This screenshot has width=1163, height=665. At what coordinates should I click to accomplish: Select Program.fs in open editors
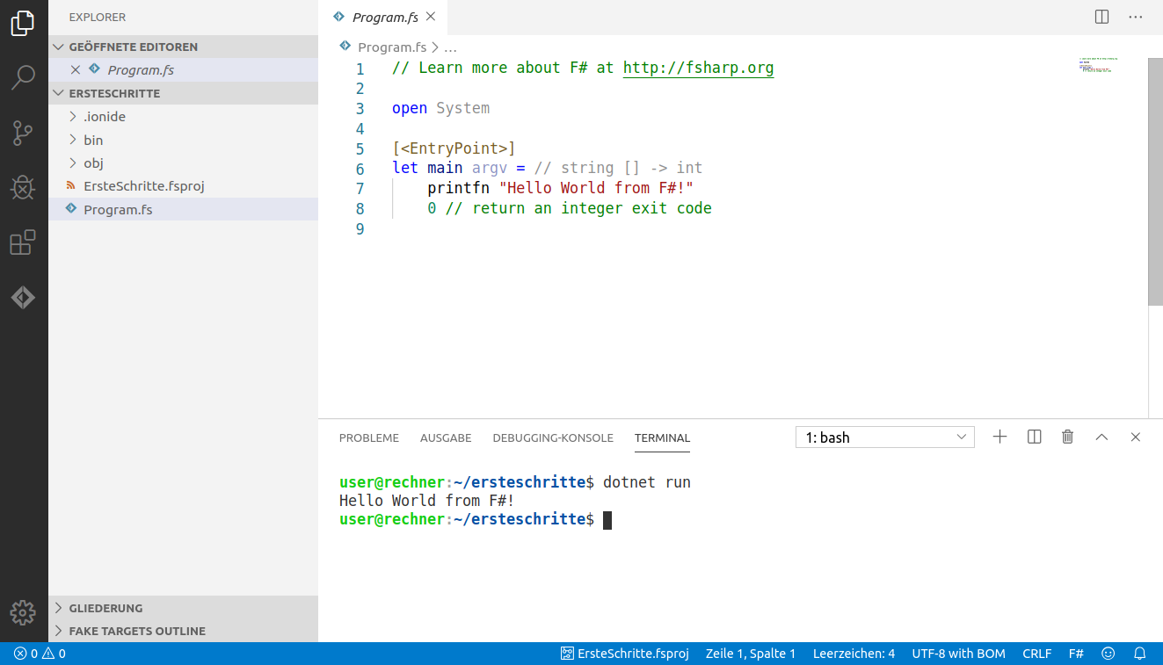point(183,70)
